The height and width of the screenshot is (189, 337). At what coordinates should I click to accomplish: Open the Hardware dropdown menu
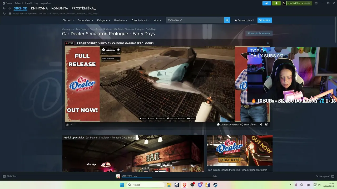click(x=121, y=20)
